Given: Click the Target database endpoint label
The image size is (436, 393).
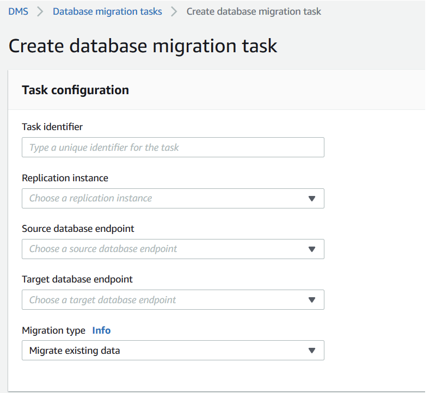Looking at the screenshot, I should click(77, 279).
